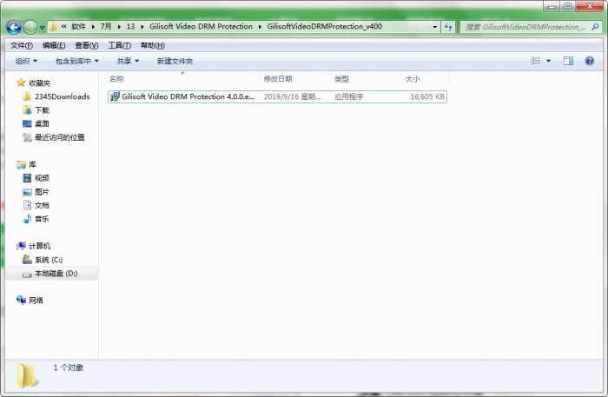Open 文档 library

42,205
